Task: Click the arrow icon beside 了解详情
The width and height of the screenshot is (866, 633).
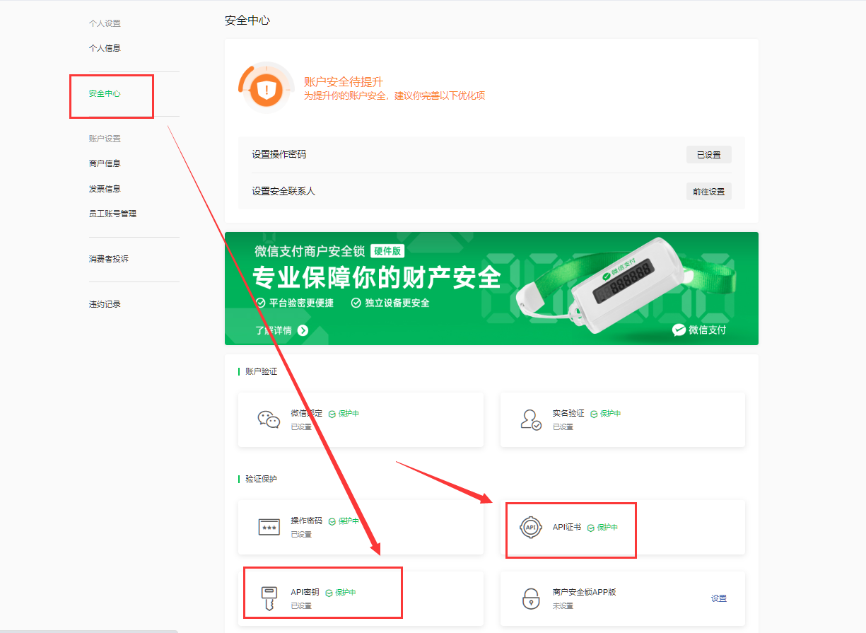Action: tap(303, 330)
